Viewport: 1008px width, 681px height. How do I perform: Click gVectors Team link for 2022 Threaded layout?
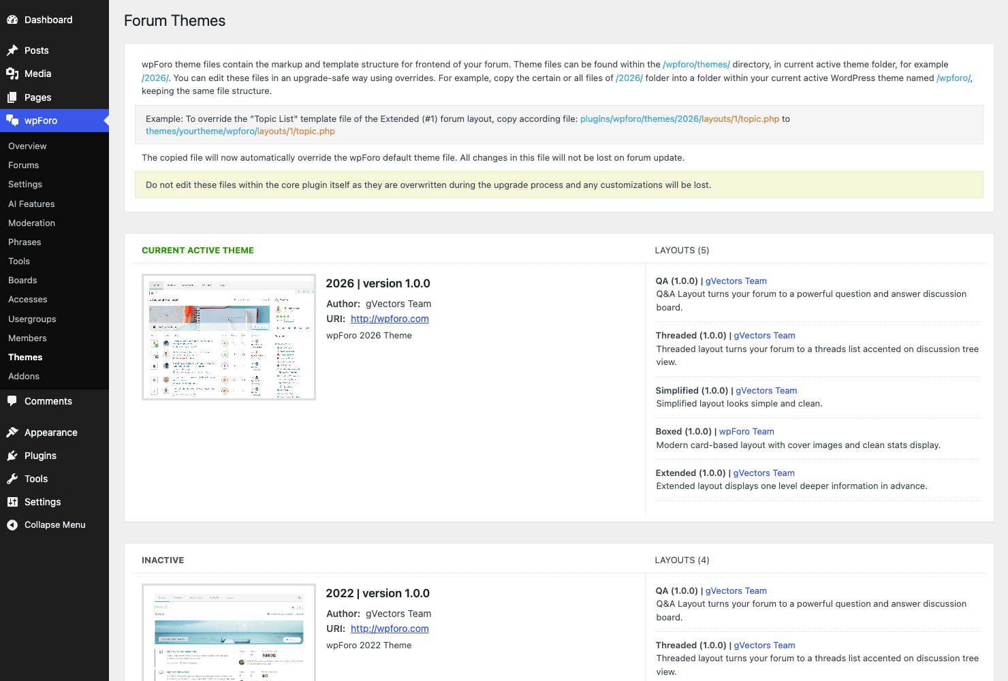(x=764, y=646)
